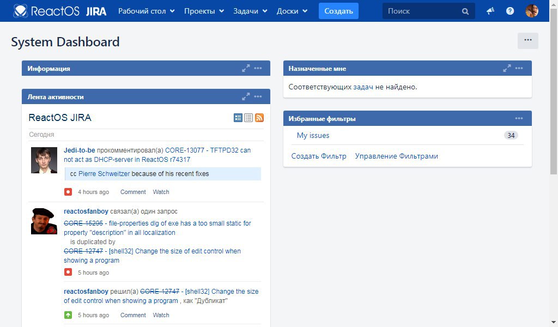558x327 pixels.
Task: Click the search magnifier icon
Action: click(465, 11)
